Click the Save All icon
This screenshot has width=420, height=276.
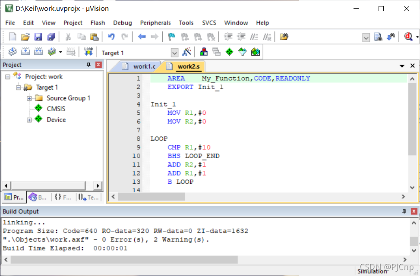point(51,37)
